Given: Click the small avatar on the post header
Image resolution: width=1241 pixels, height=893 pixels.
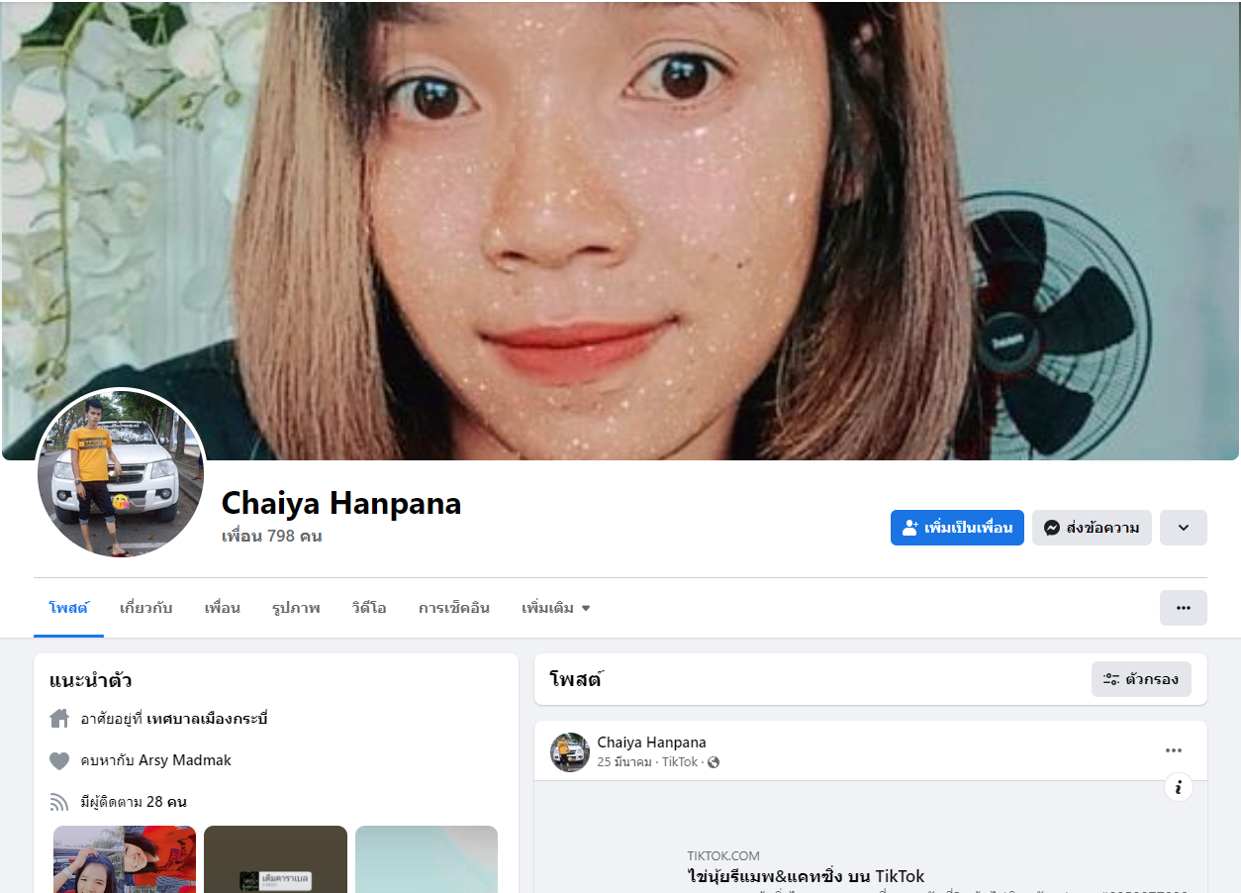Looking at the screenshot, I should pyautogui.click(x=570, y=752).
